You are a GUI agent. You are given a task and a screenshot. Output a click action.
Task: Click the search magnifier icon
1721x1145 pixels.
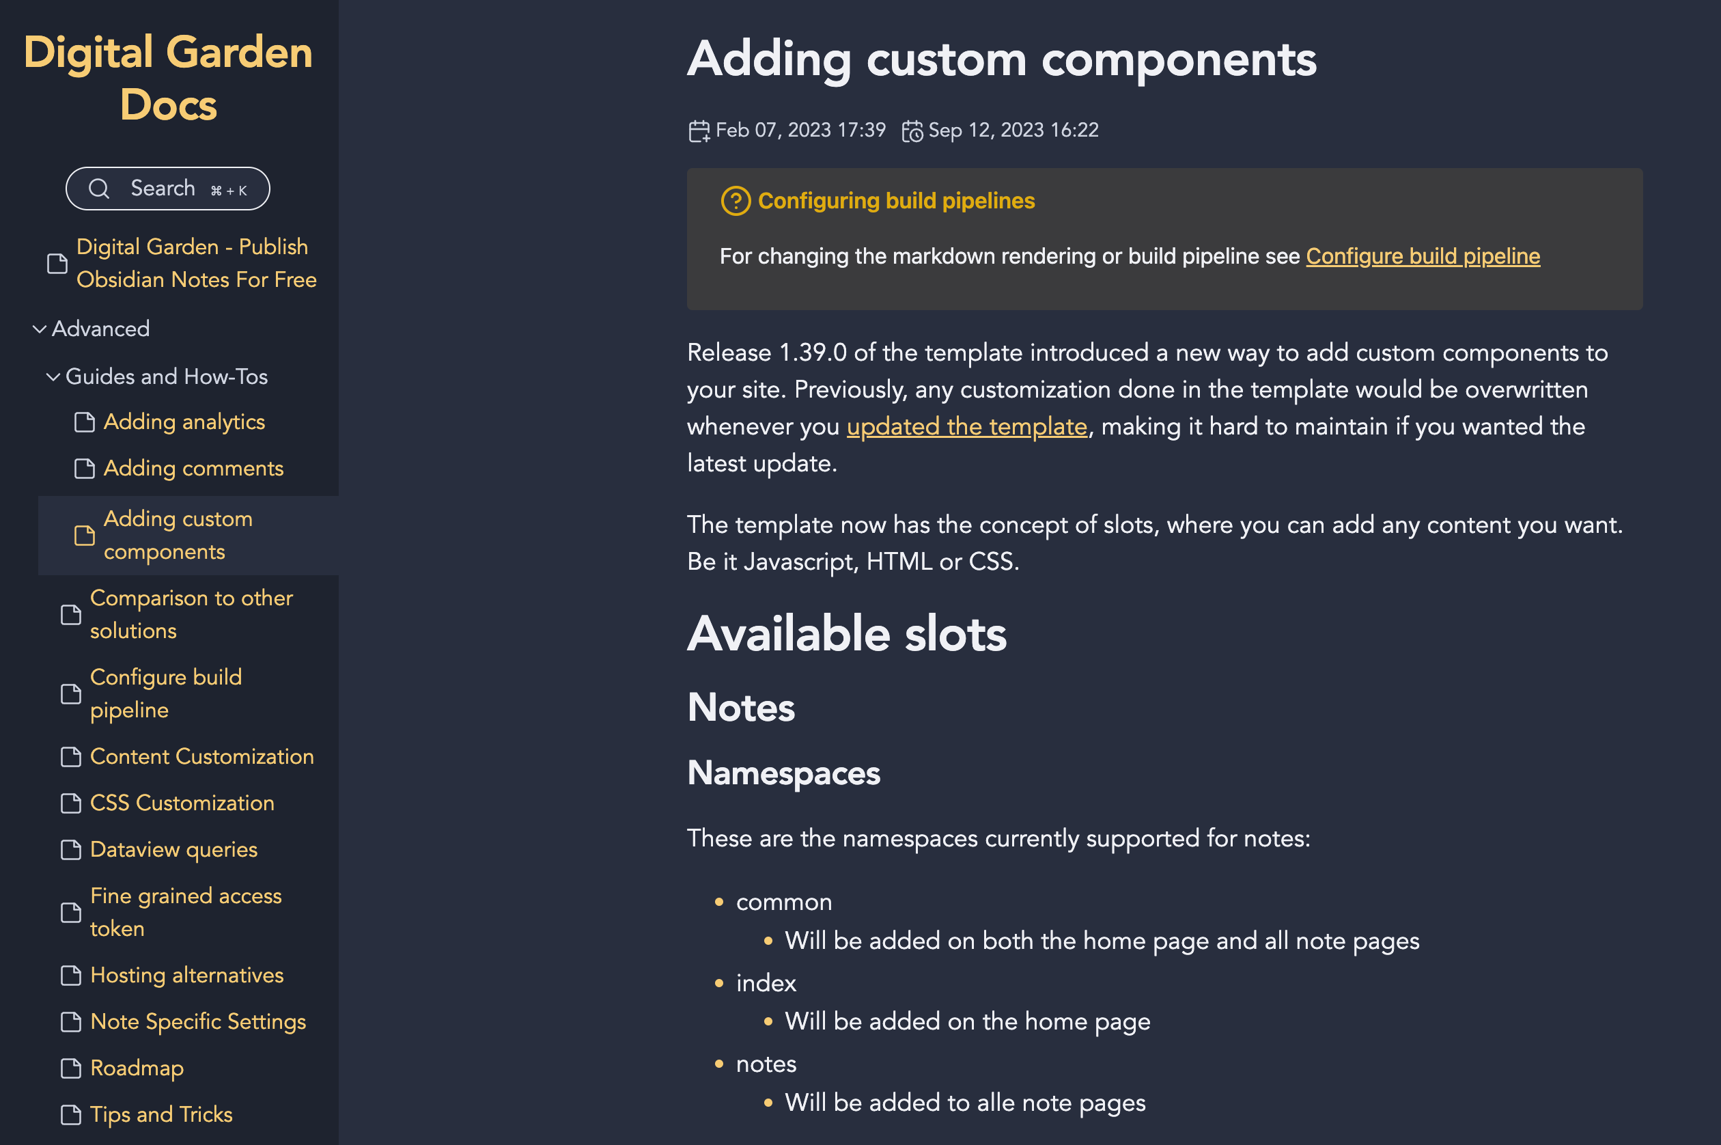99,189
